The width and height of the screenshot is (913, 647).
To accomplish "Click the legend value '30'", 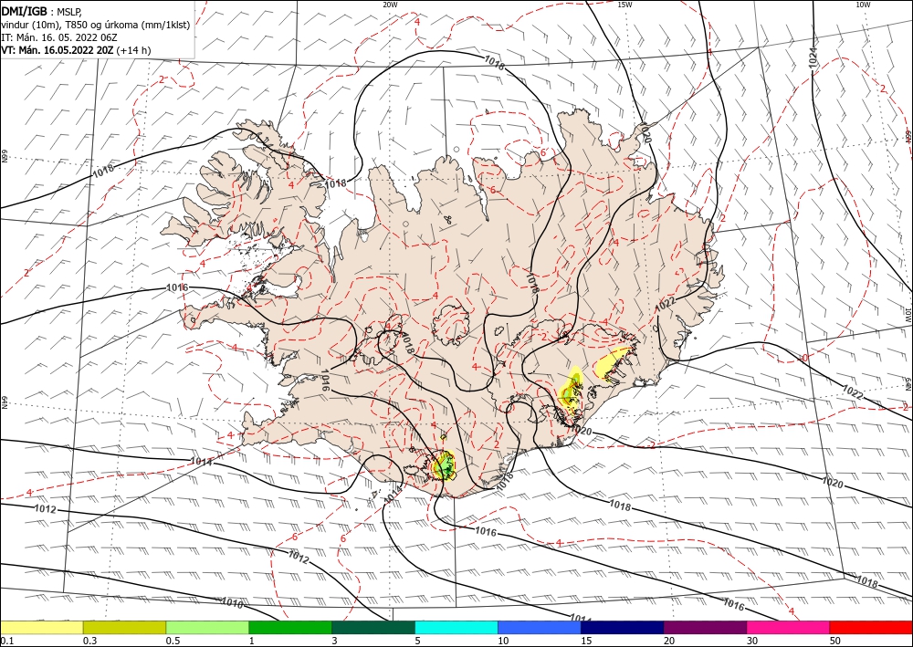I will click(x=752, y=641).
